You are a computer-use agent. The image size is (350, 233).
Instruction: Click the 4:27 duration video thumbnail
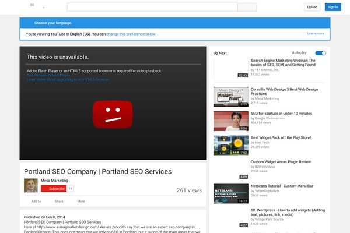[231, 218]
